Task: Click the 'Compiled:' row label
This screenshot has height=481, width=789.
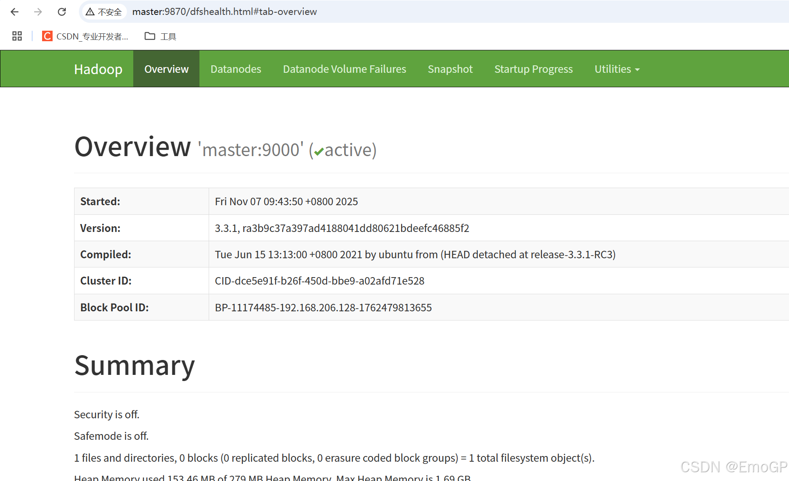Action: 106,254
